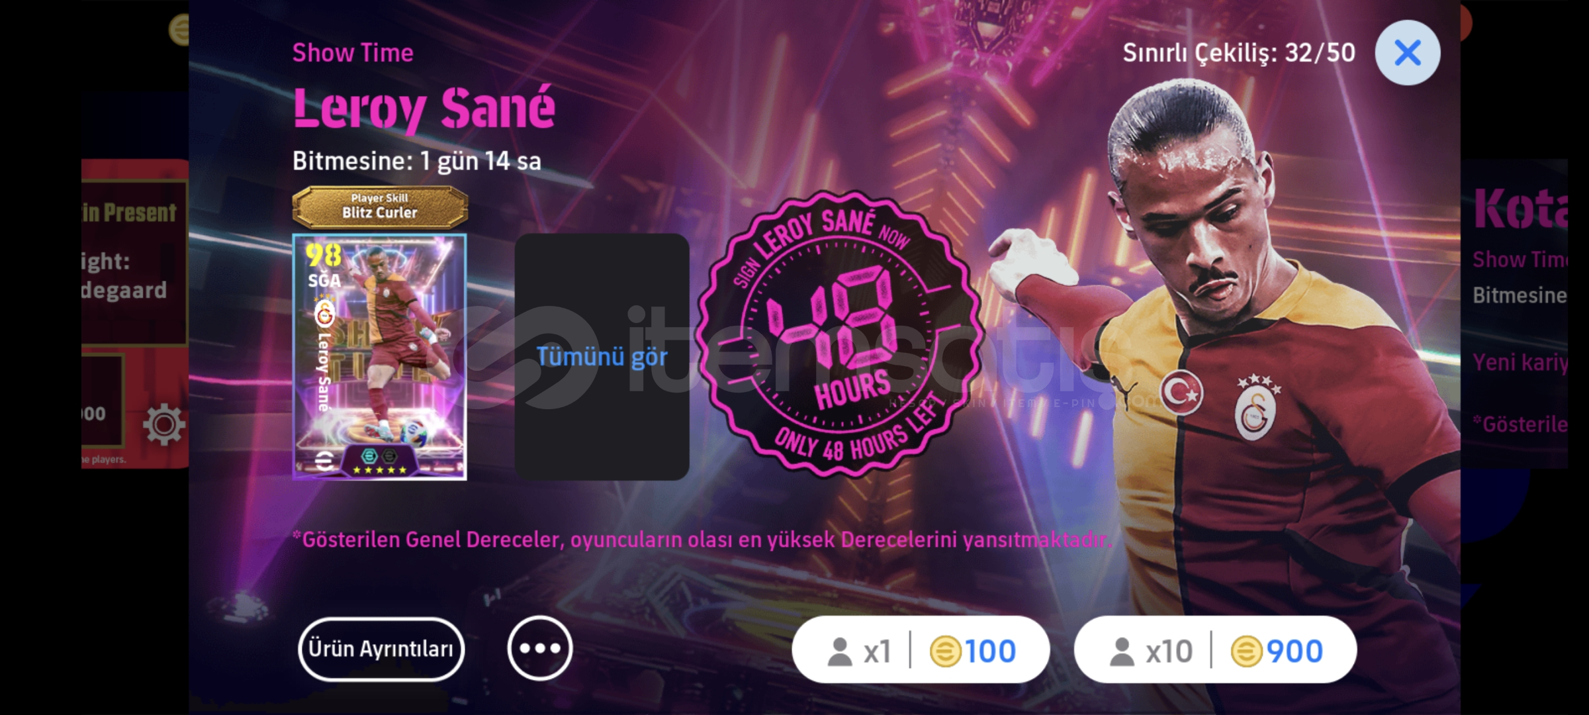Select the 98 SGA Leroy Sané card

(379, 357)
